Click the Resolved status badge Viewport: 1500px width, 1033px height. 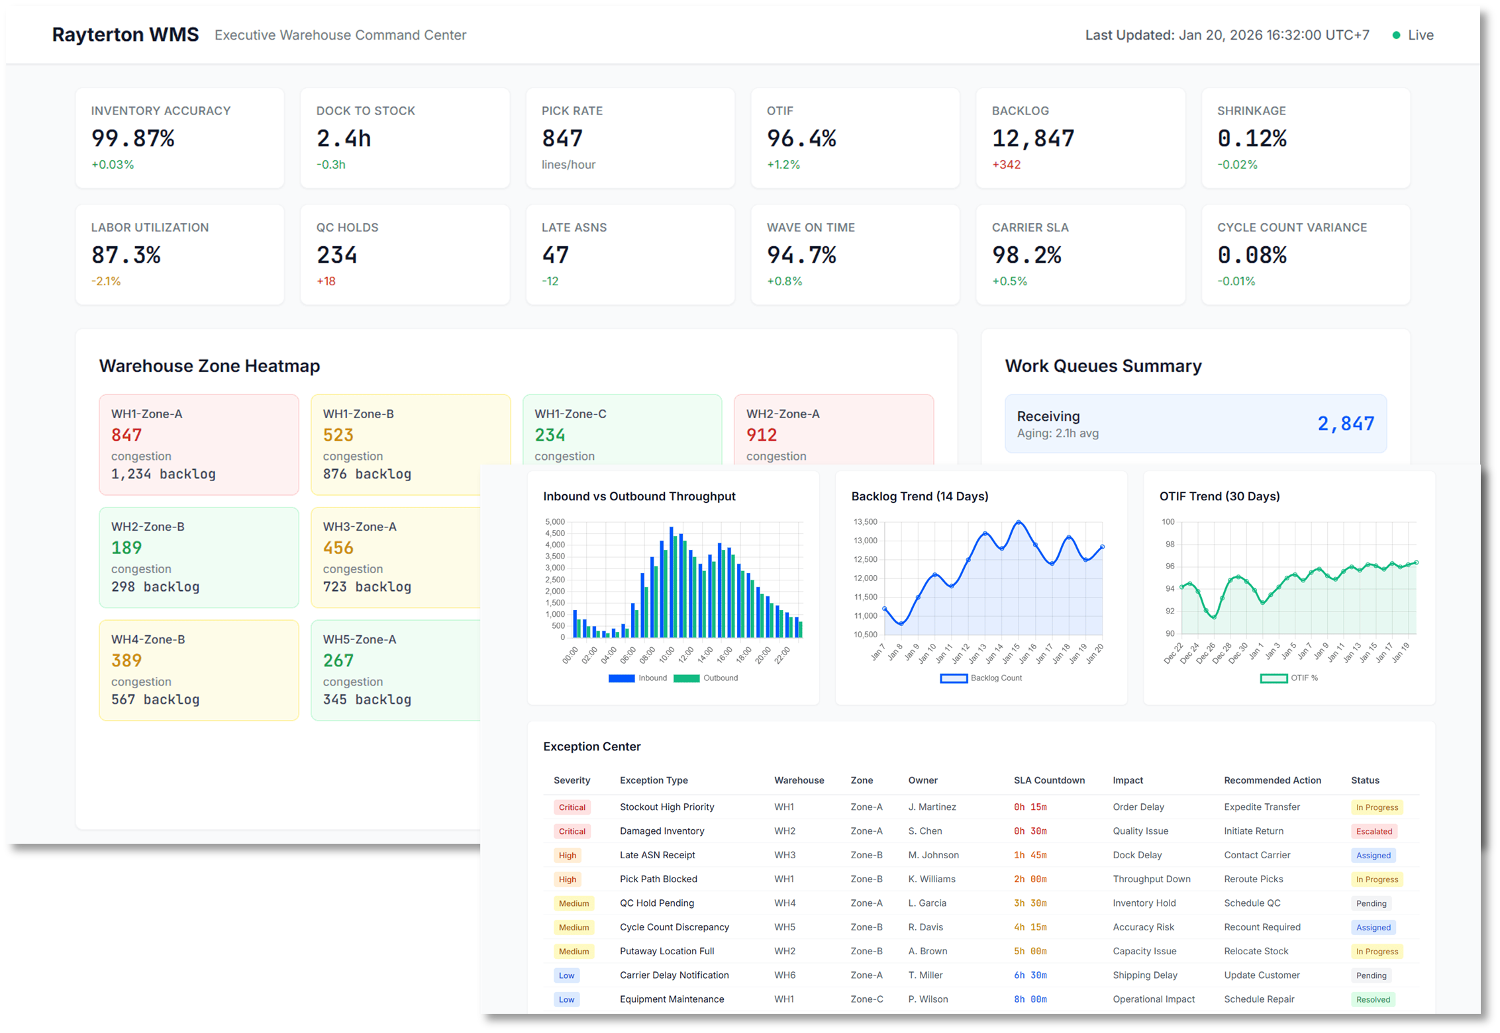tap(1372, 999)
